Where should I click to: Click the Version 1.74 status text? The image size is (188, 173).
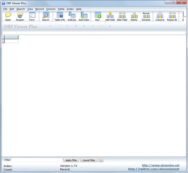coord(68,166)
